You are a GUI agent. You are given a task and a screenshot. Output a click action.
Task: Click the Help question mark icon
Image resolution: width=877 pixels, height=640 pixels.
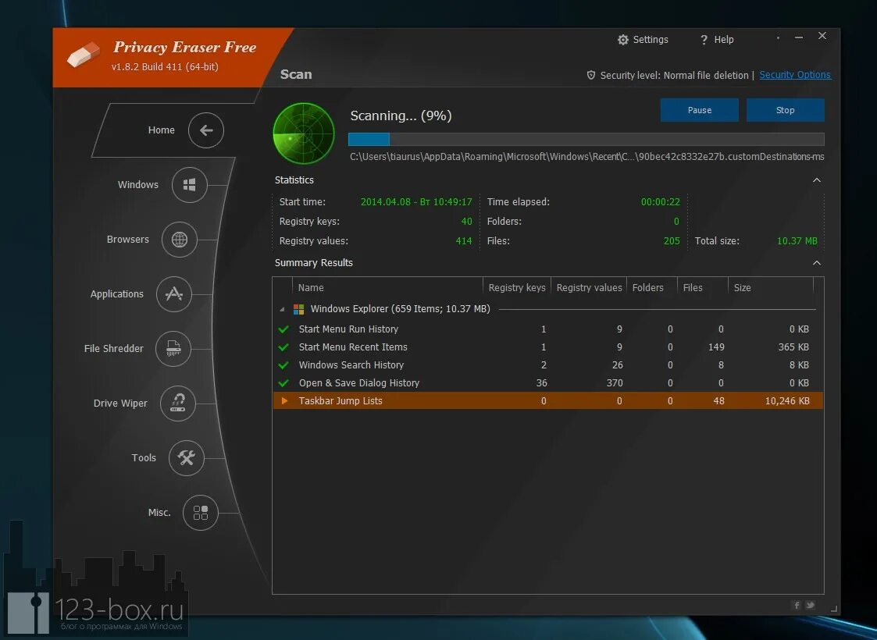[x=704, y=40]
